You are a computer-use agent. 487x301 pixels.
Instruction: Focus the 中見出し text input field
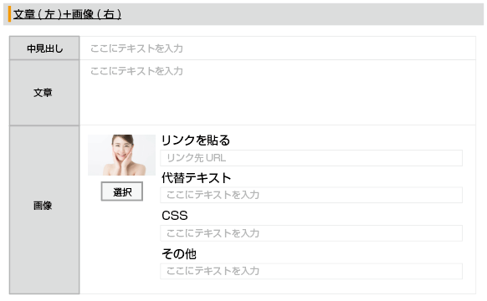click(x=278, y=48)
